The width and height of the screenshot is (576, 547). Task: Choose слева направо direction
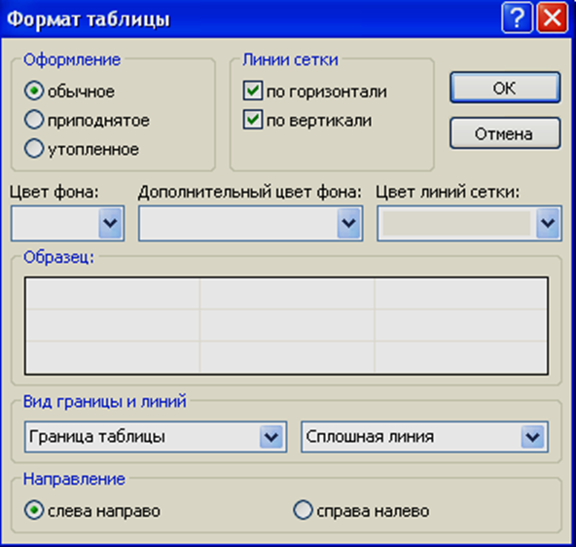click(x=34, y=510)
